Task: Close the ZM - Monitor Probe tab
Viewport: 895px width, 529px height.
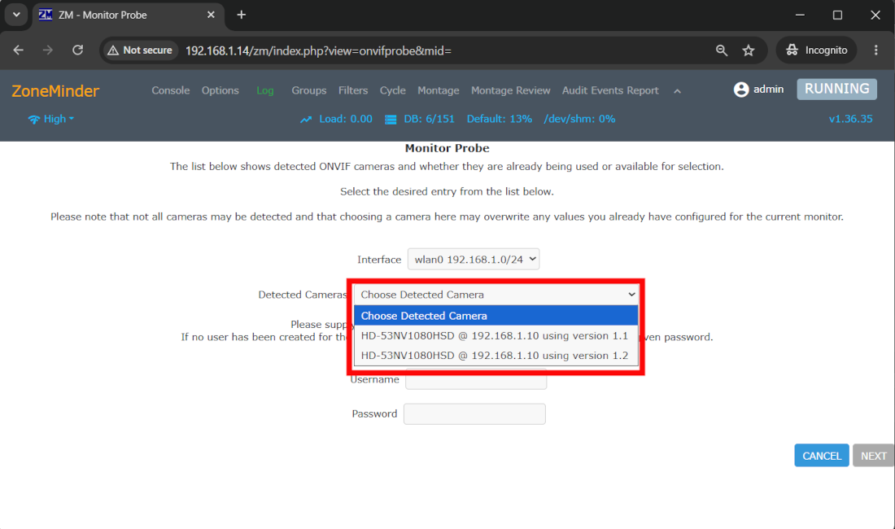Action: click(x=211, y=15)
